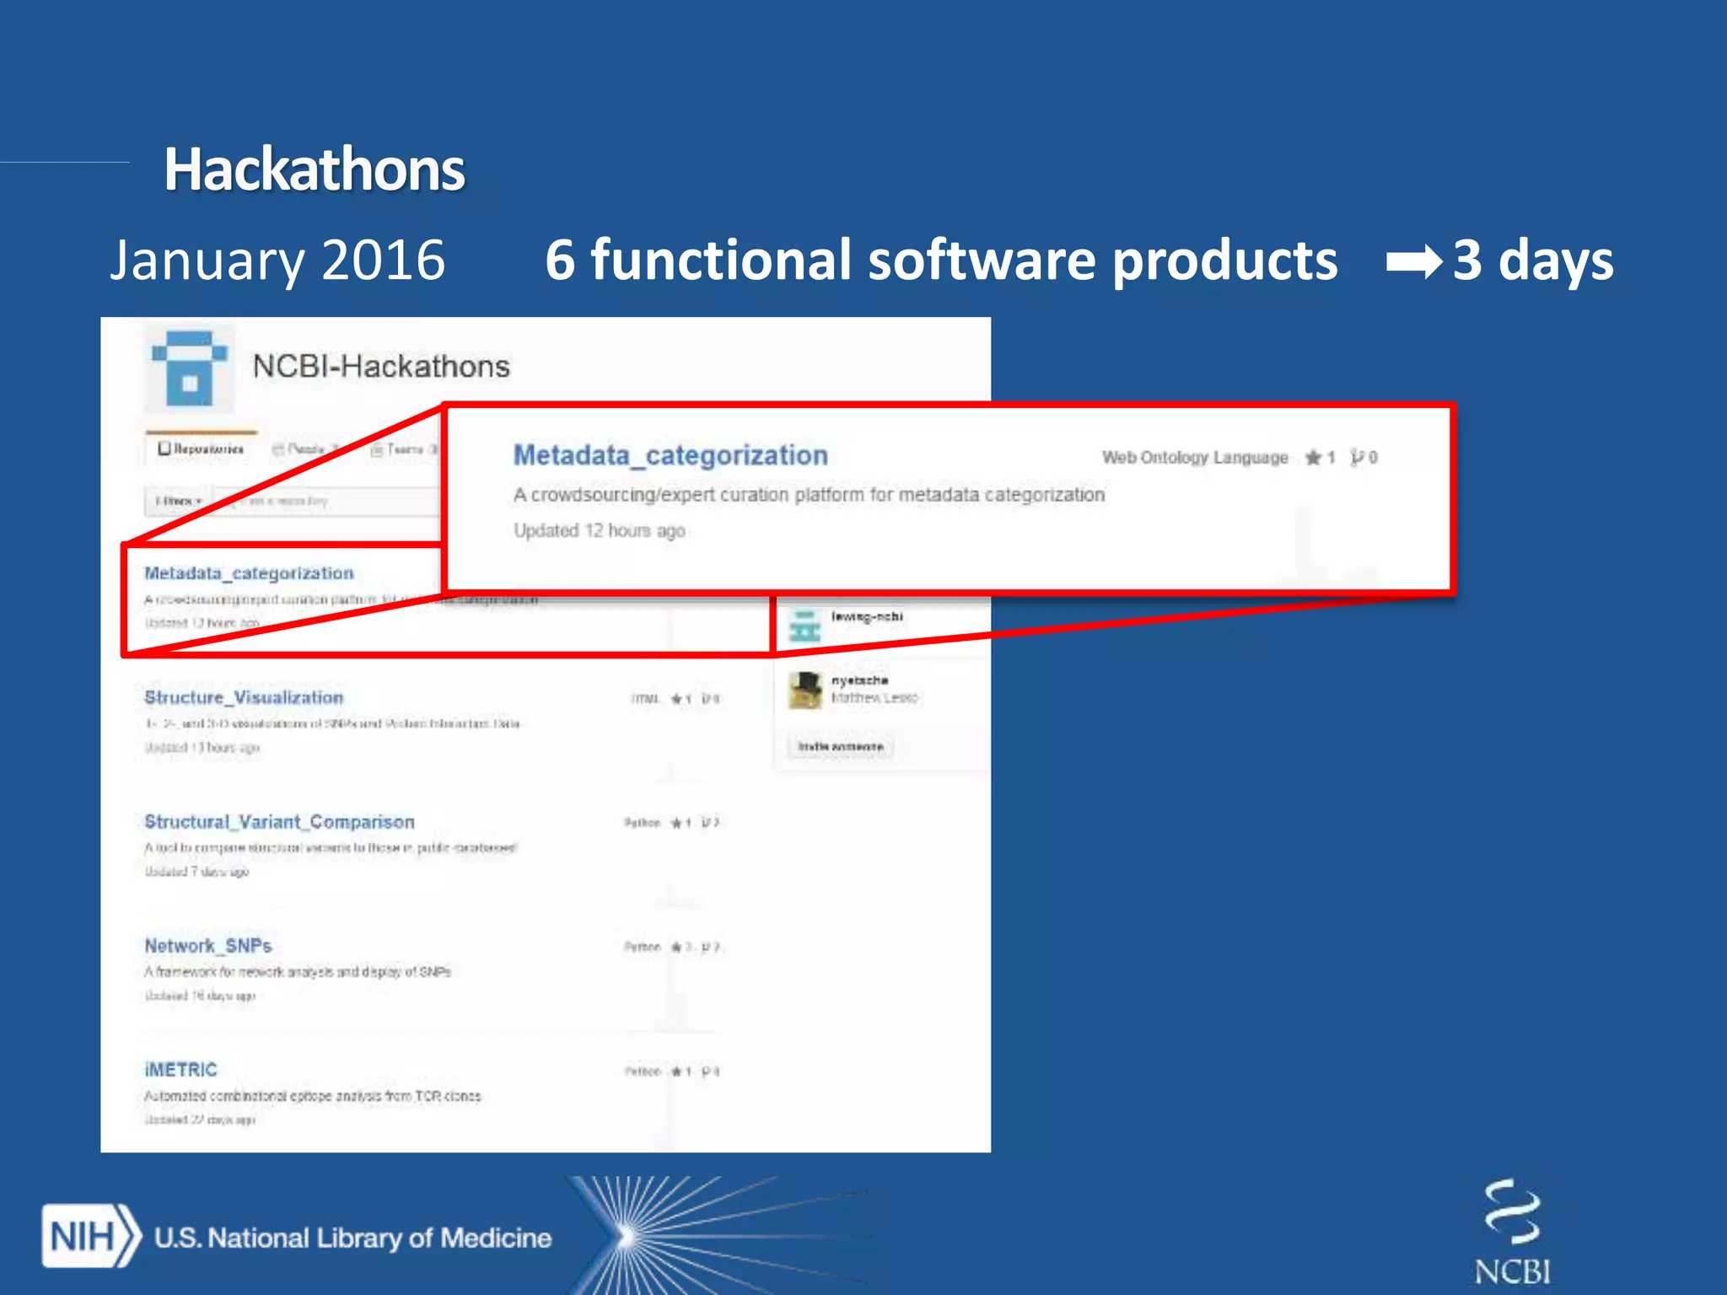The width and height of the screenshot is (1727, 1295).
Task: Select the Web Ontology Language label
Action: 1195,458
